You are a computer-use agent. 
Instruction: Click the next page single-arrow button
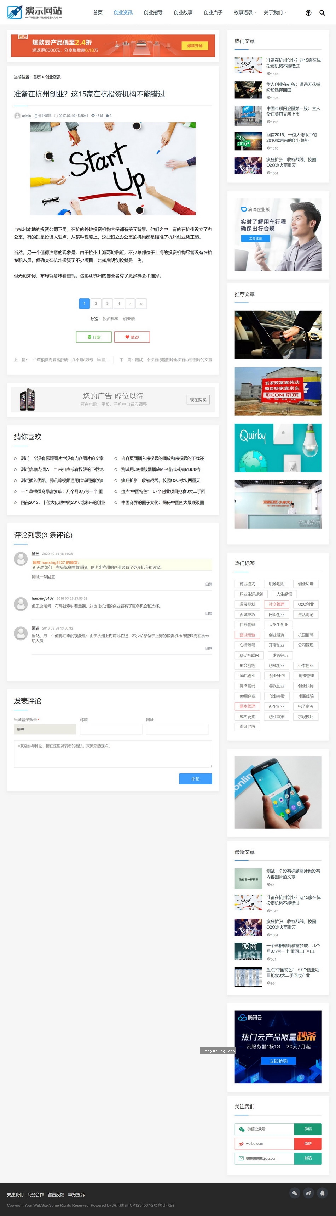(x=130, y=304)
